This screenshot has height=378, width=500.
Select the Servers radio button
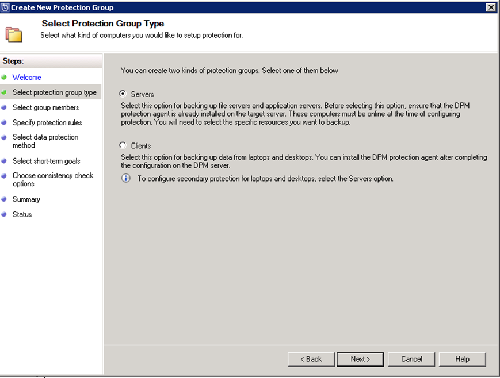(123, 94)
